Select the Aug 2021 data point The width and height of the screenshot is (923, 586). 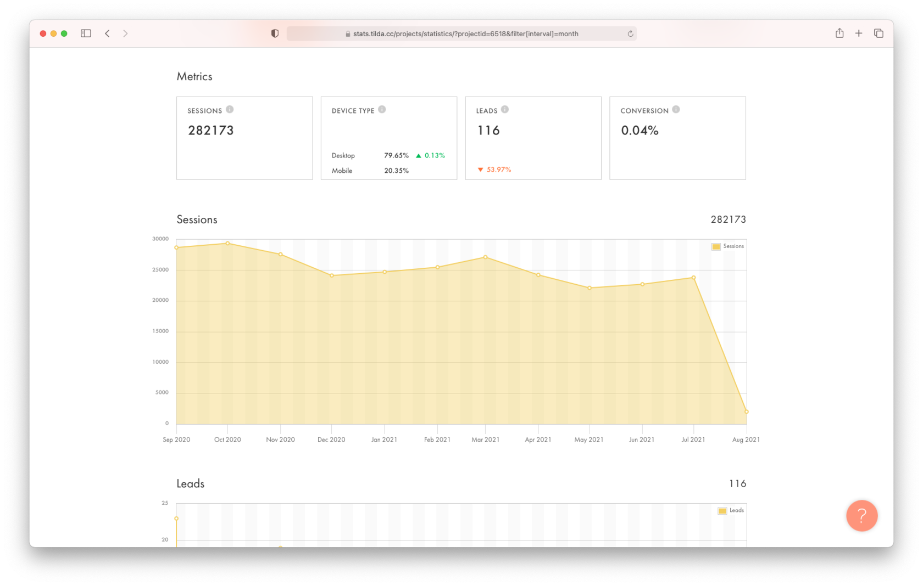[x=746, y=412]
